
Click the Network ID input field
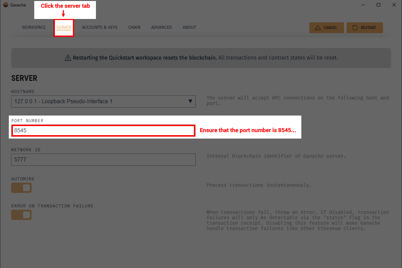point(103,160)
